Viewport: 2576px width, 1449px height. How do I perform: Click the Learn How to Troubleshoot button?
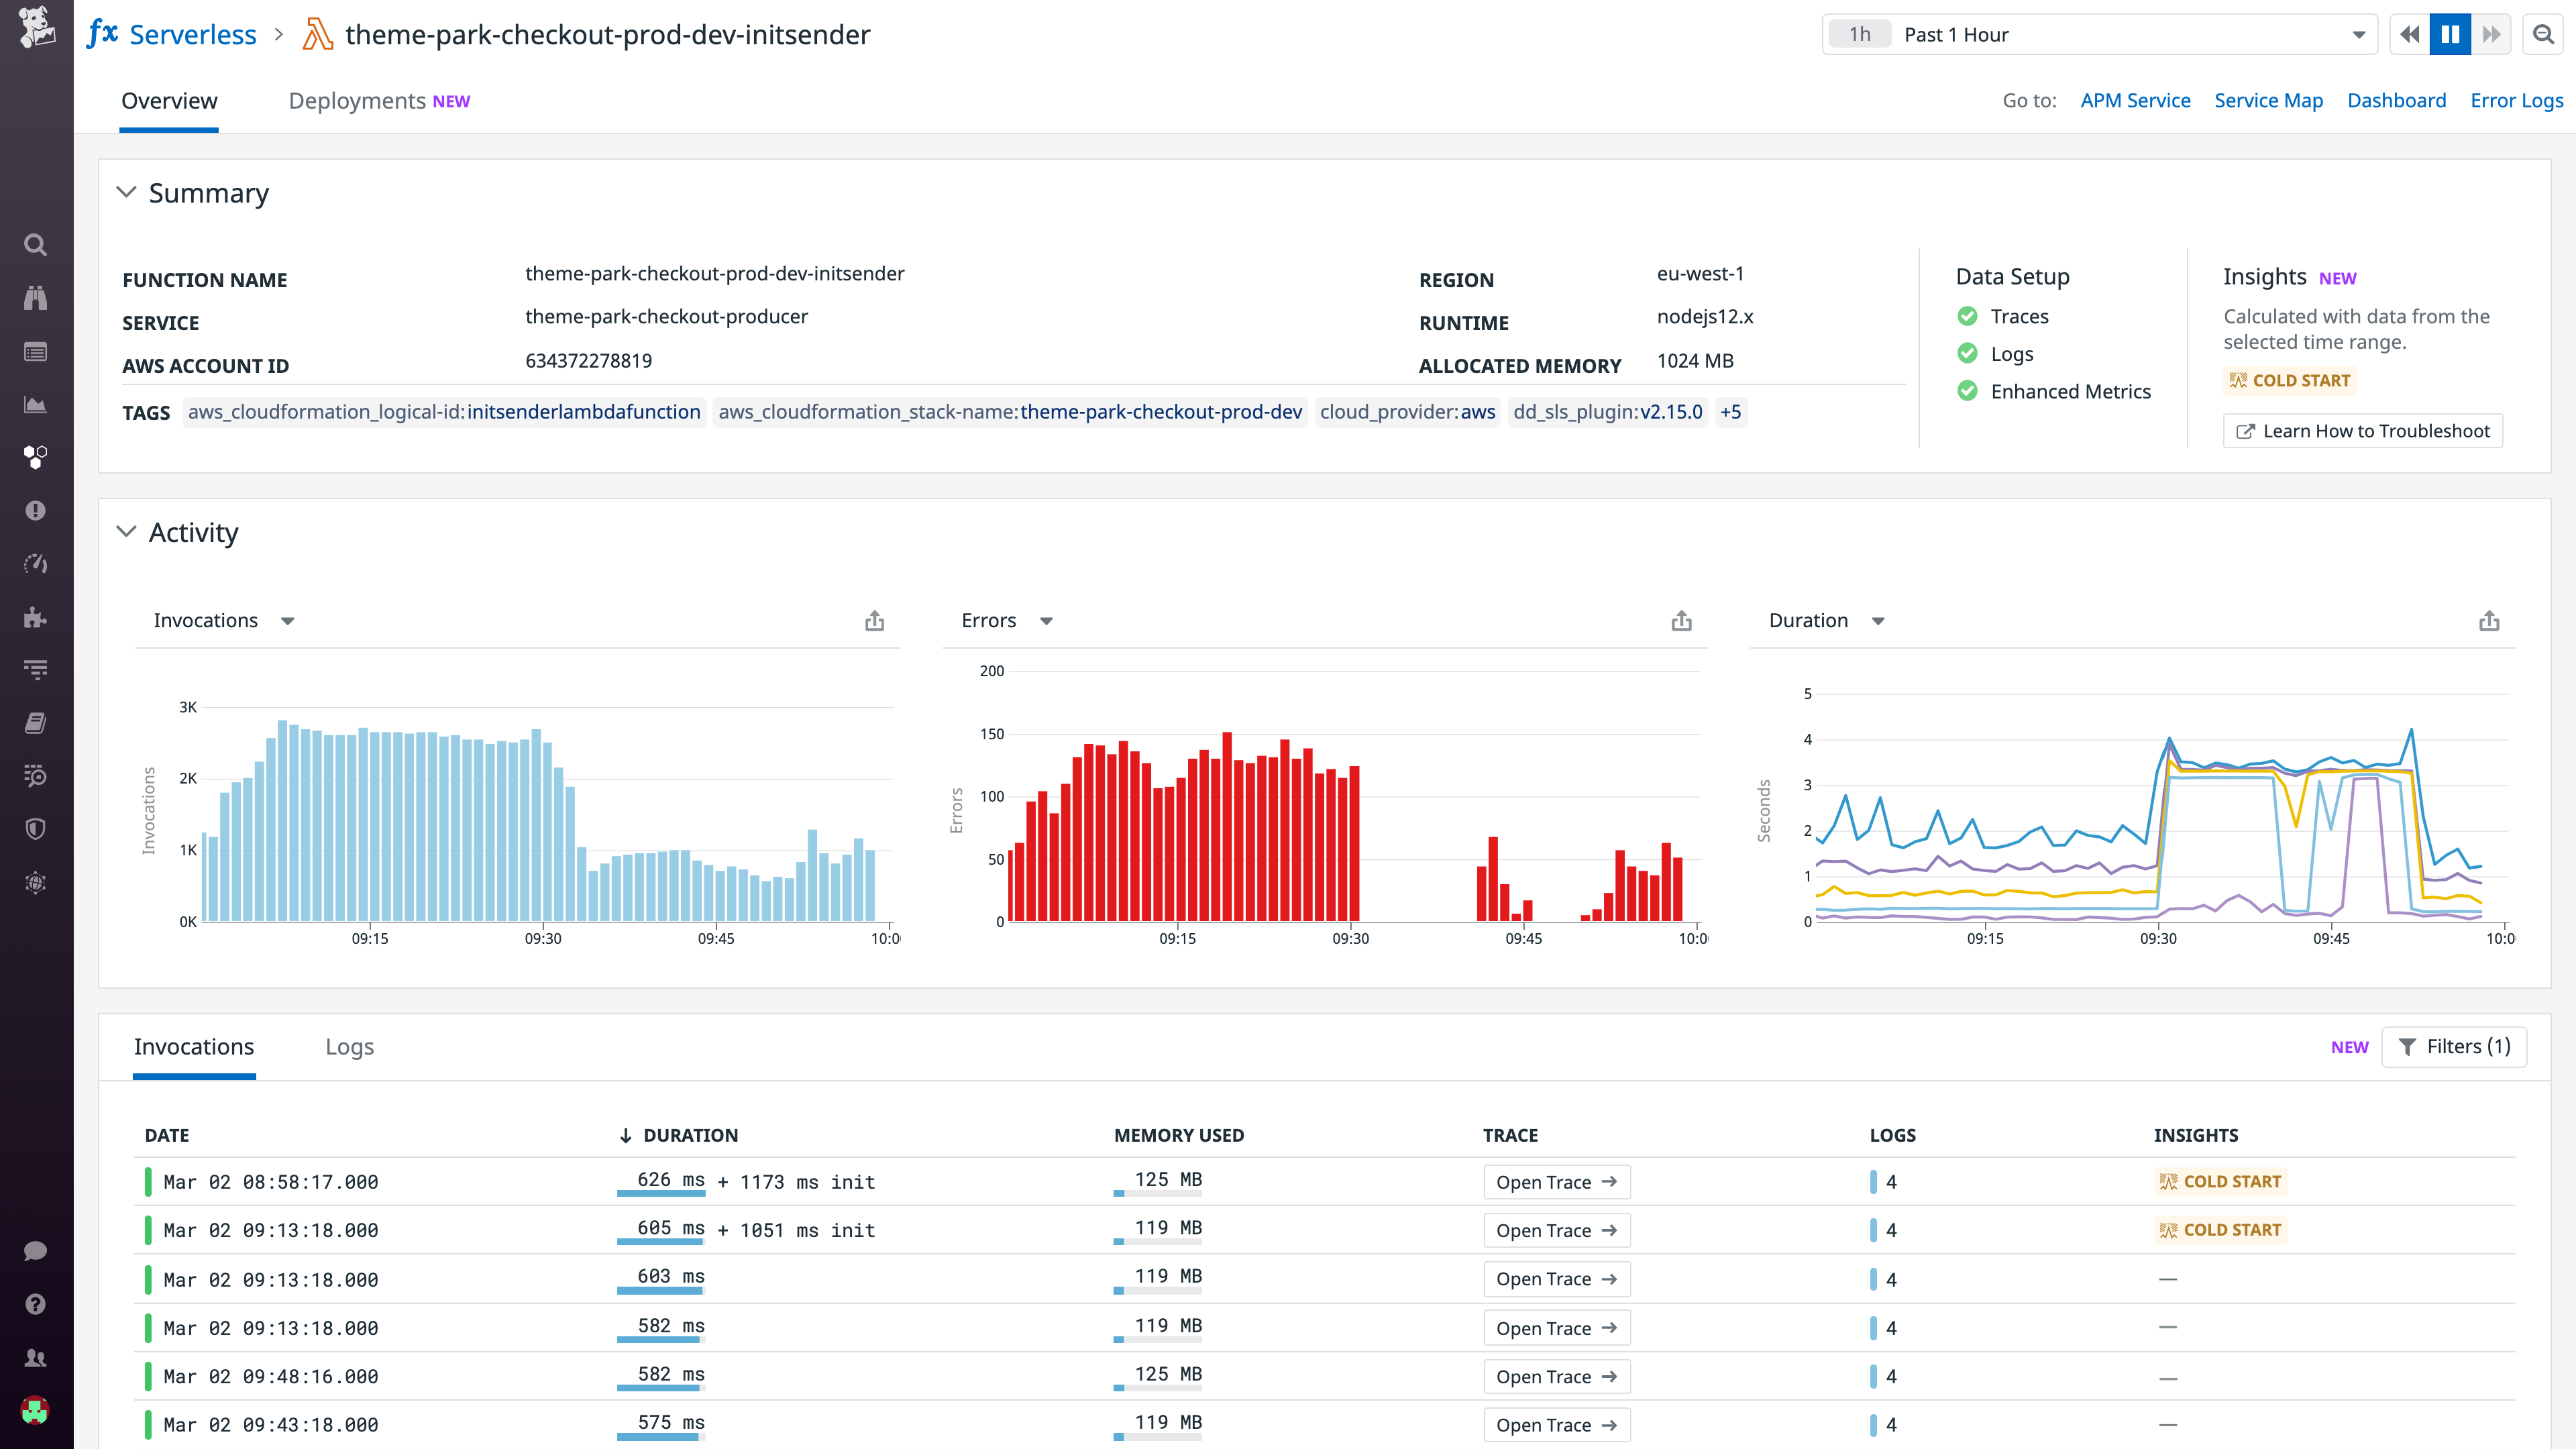point(2362,430)
